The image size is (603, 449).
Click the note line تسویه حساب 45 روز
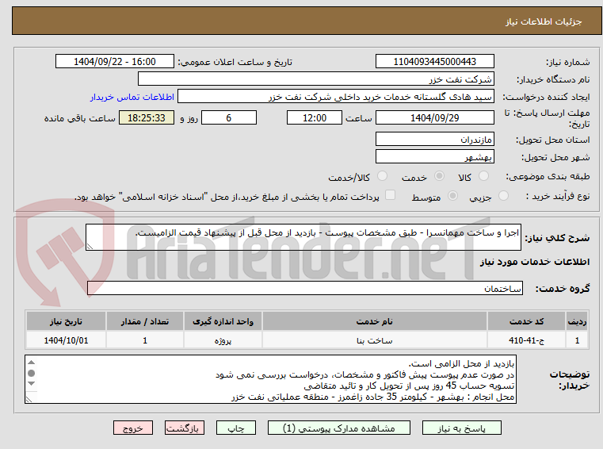point(409,386)
